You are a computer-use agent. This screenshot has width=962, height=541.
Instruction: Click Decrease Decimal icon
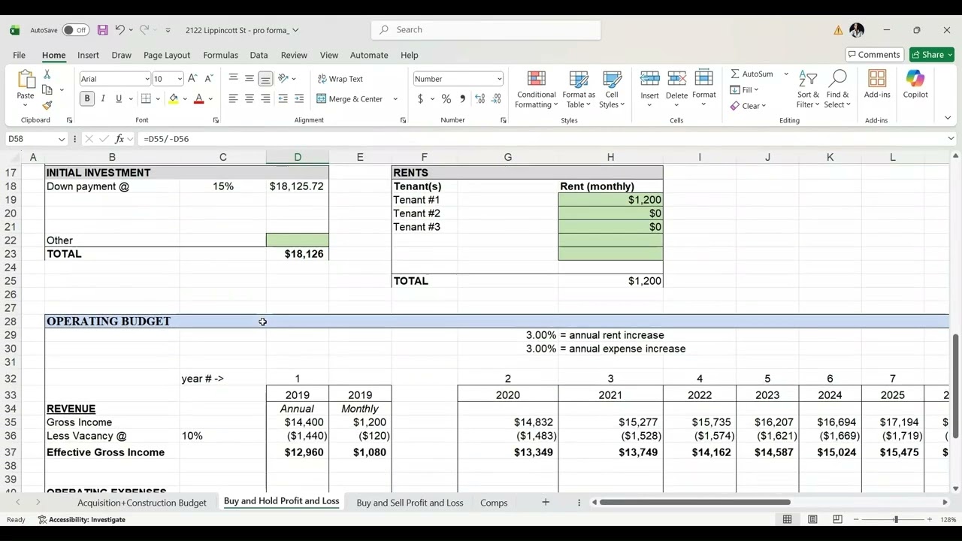pyautogui.click(x=497, y=99)
